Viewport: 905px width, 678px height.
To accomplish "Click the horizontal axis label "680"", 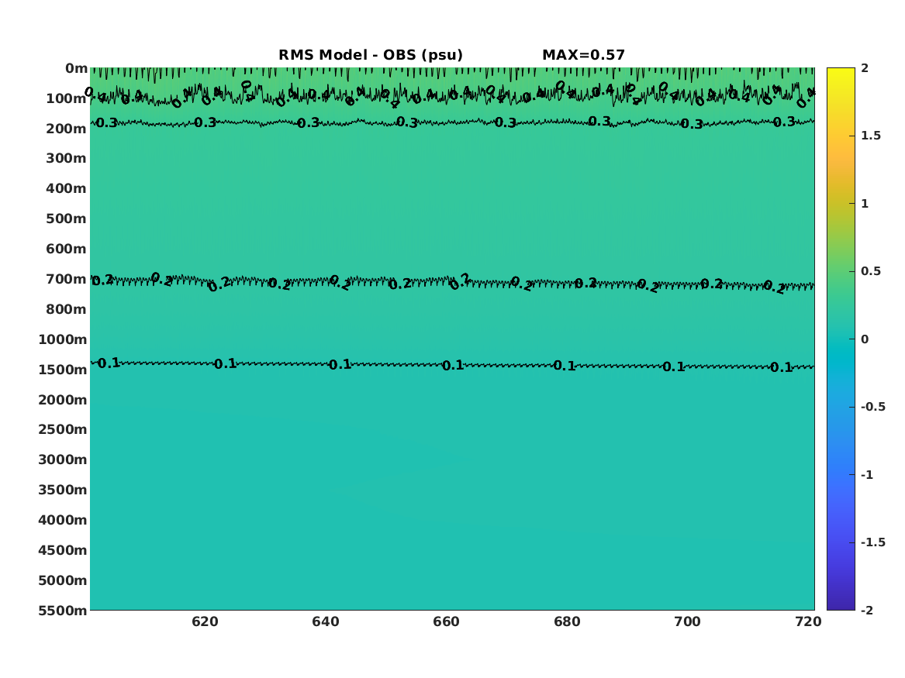I will click(x=567, y=622).
